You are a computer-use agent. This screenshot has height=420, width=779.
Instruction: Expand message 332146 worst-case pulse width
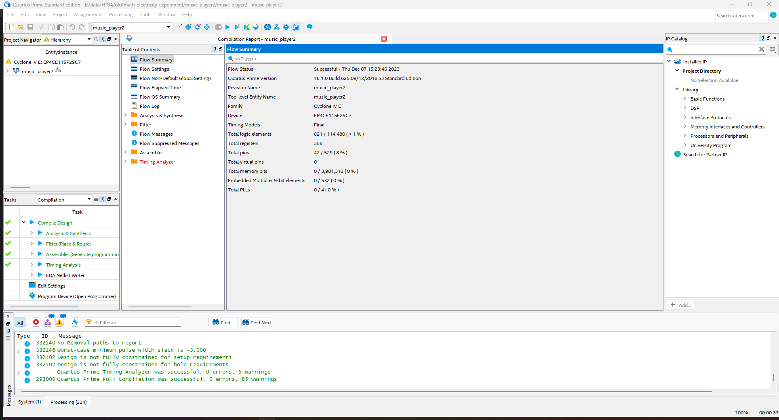[19, 351]
